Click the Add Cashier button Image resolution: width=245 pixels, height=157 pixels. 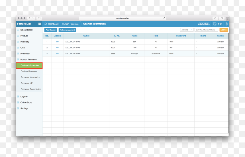[51, 30]
